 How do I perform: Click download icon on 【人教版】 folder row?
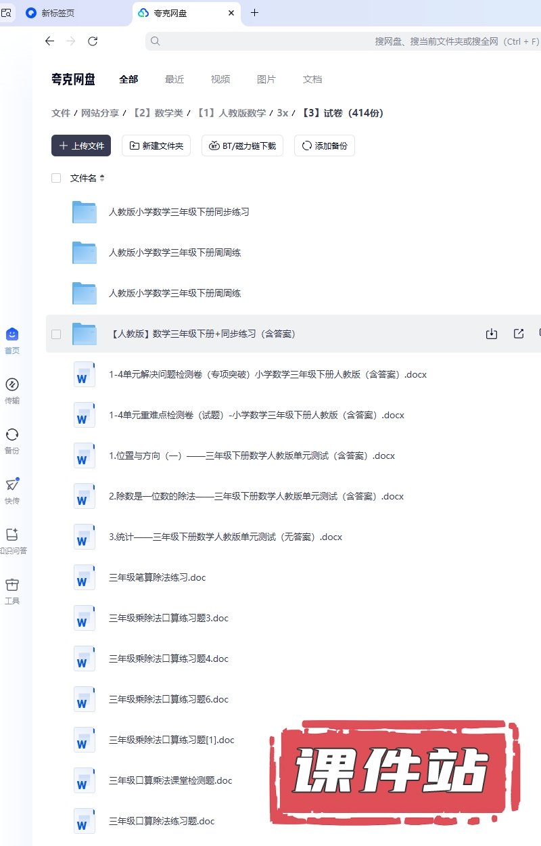[492, 334]
